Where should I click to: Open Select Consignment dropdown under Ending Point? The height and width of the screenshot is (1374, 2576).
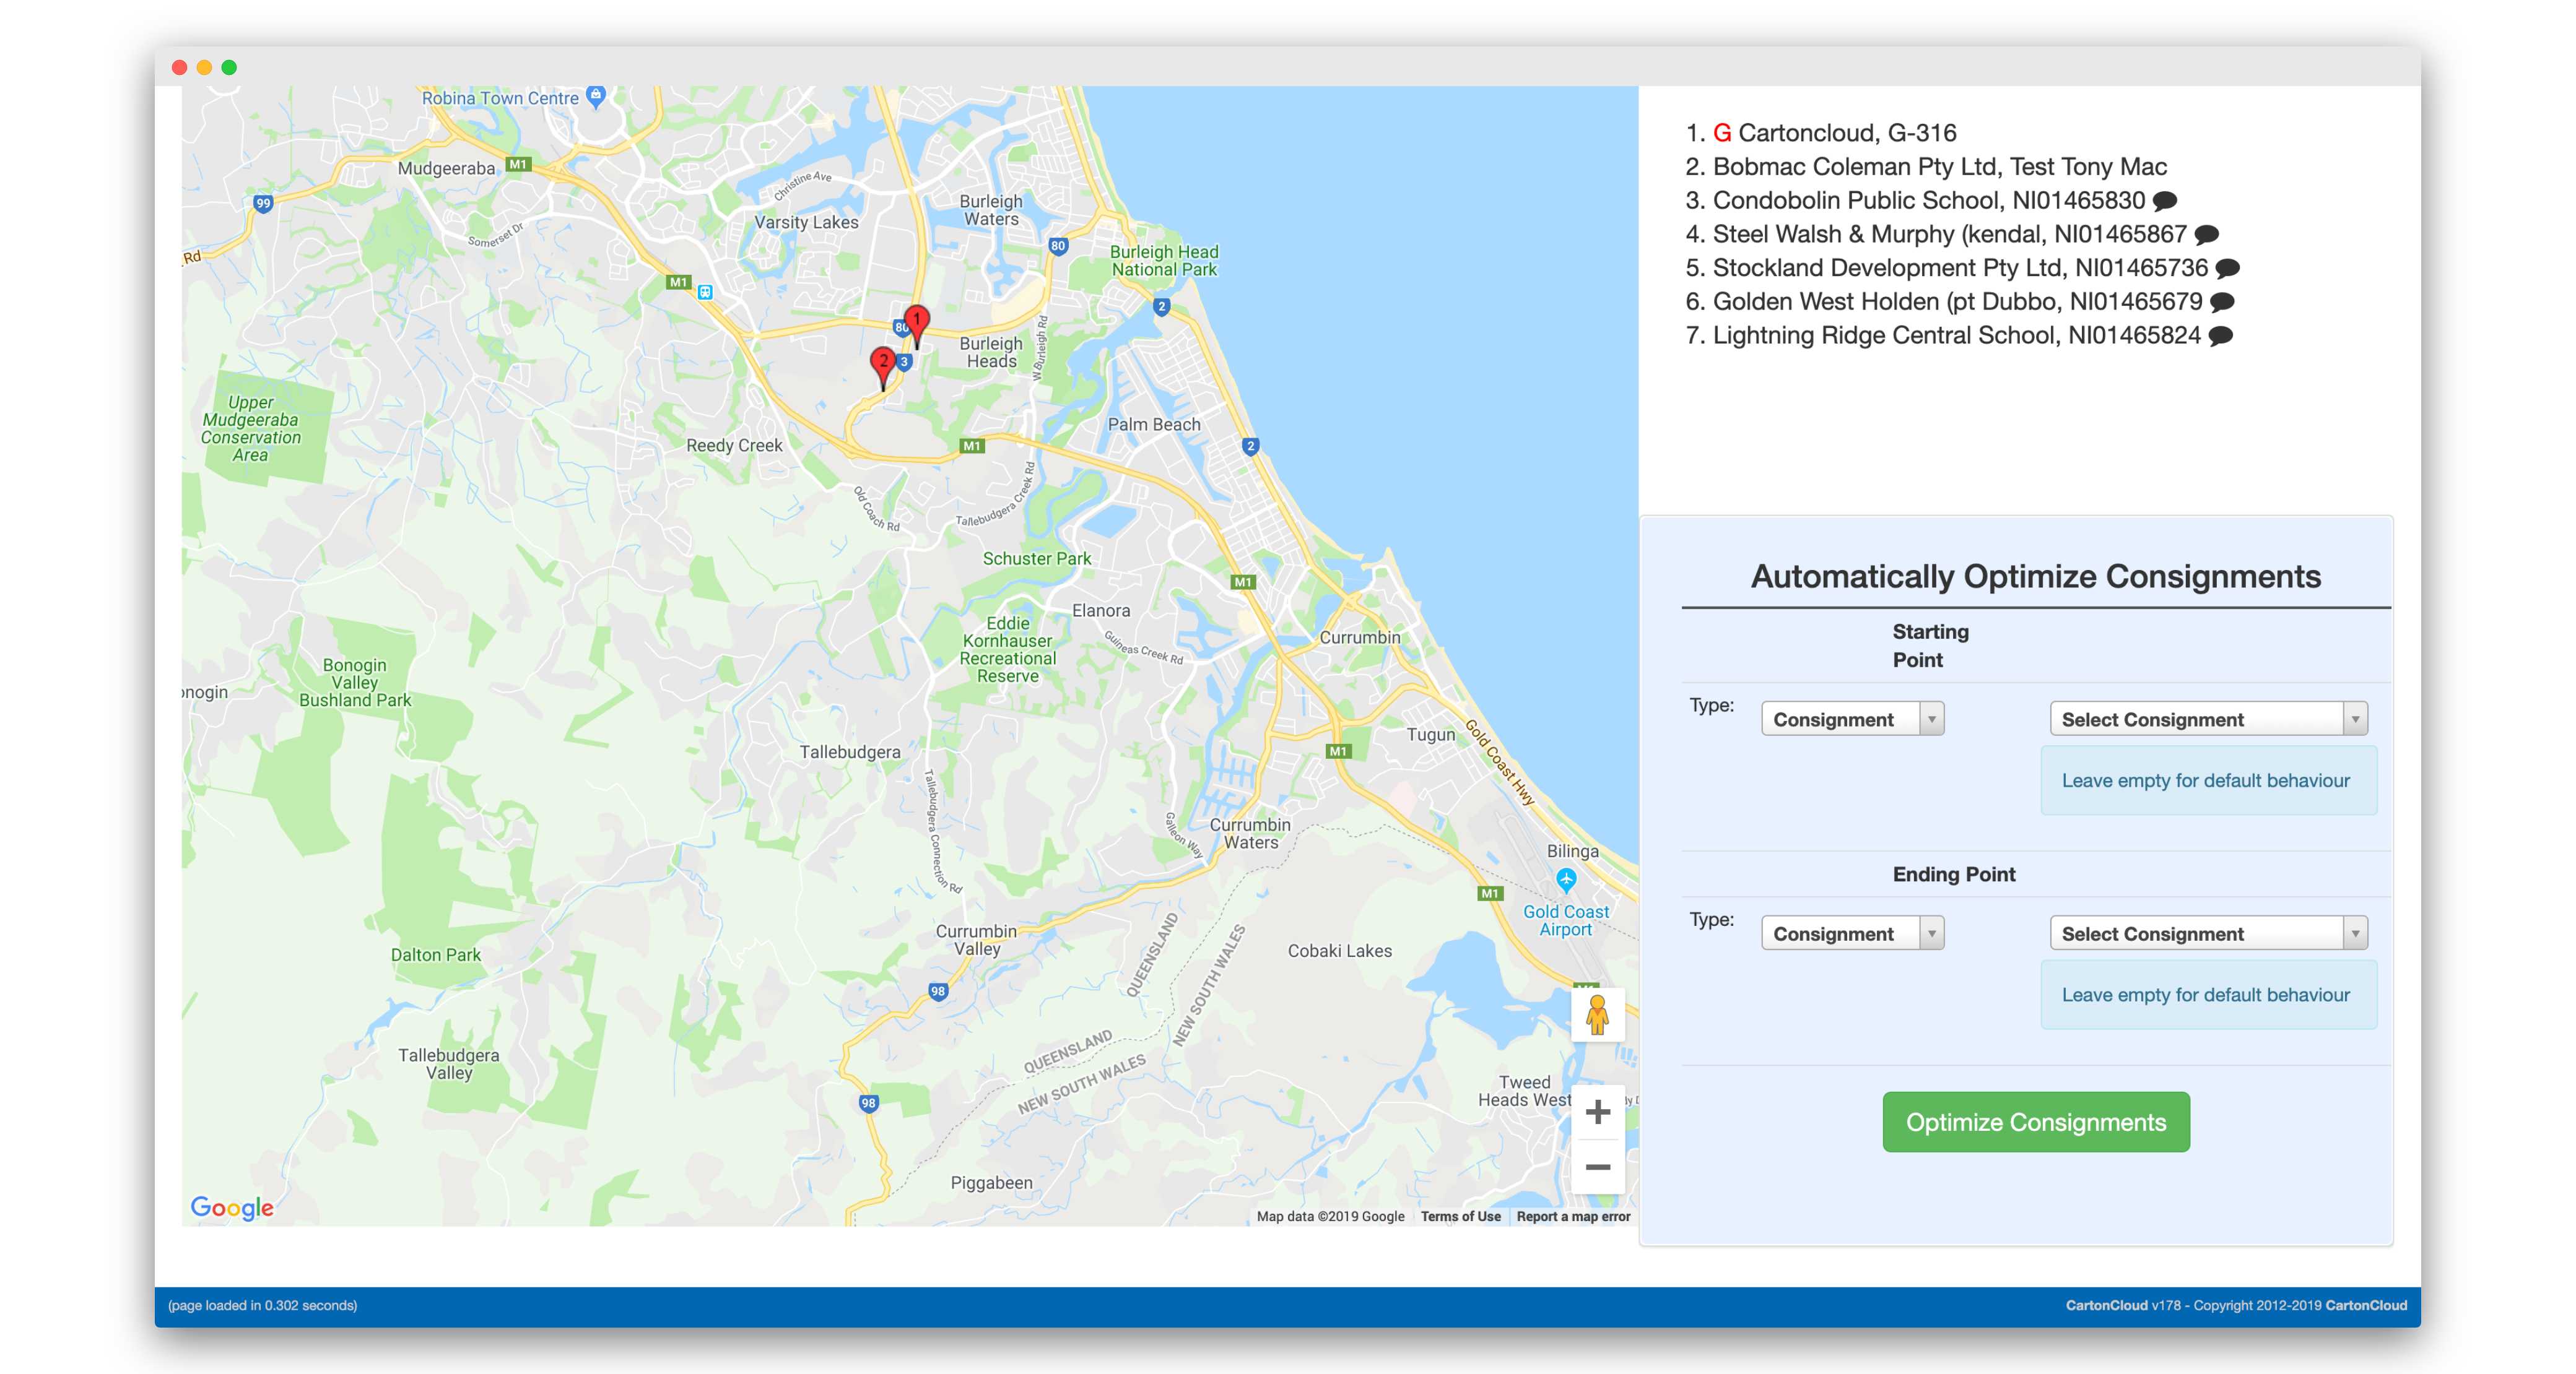coord(2208,932)
